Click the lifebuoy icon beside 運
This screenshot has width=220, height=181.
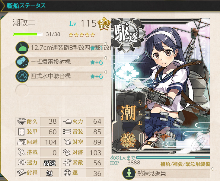coord(67,173)
